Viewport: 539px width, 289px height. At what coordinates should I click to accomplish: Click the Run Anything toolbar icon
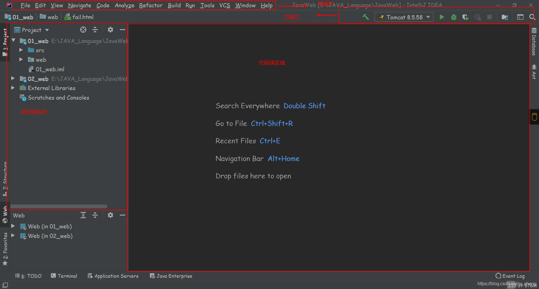(x=520, y=17)
